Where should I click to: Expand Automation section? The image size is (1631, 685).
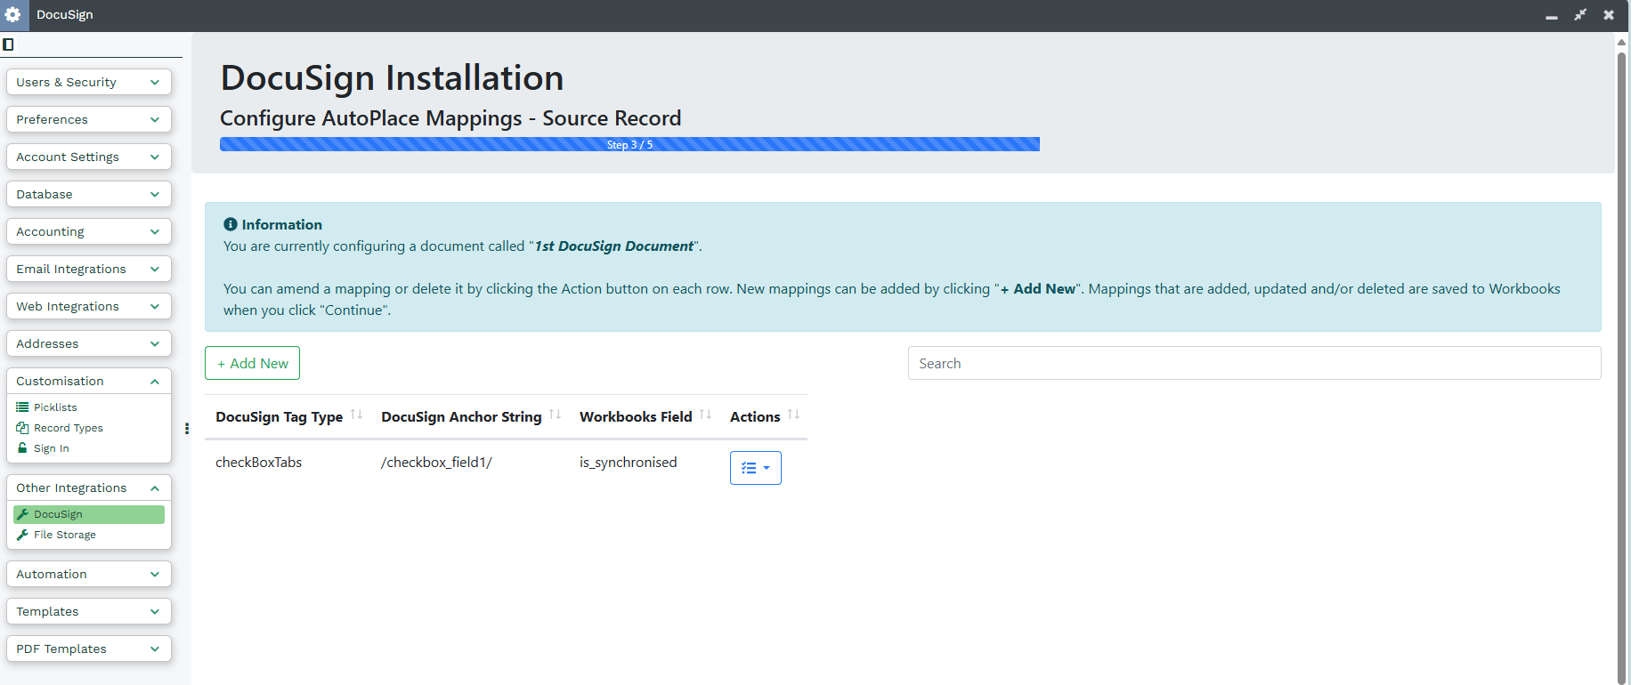(x=89, y=574)
